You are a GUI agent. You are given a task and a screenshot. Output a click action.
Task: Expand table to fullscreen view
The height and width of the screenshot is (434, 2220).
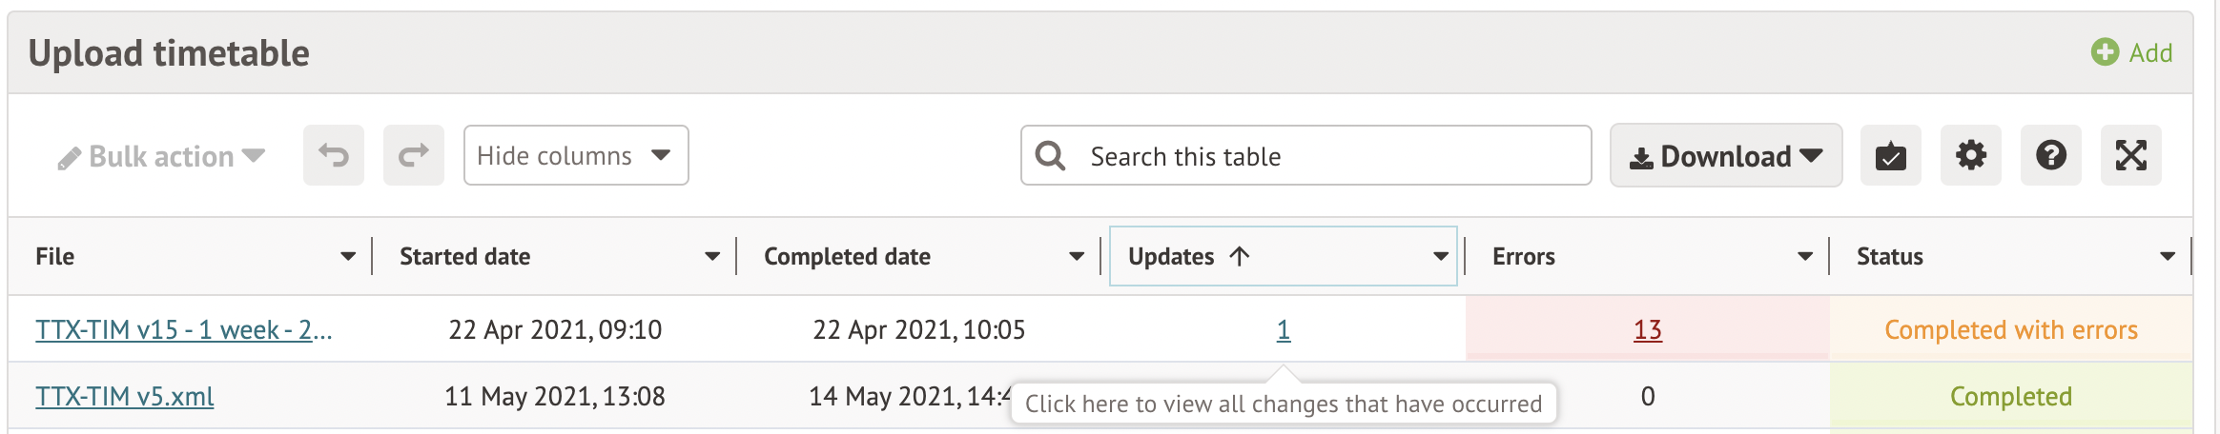(2130, 155)
